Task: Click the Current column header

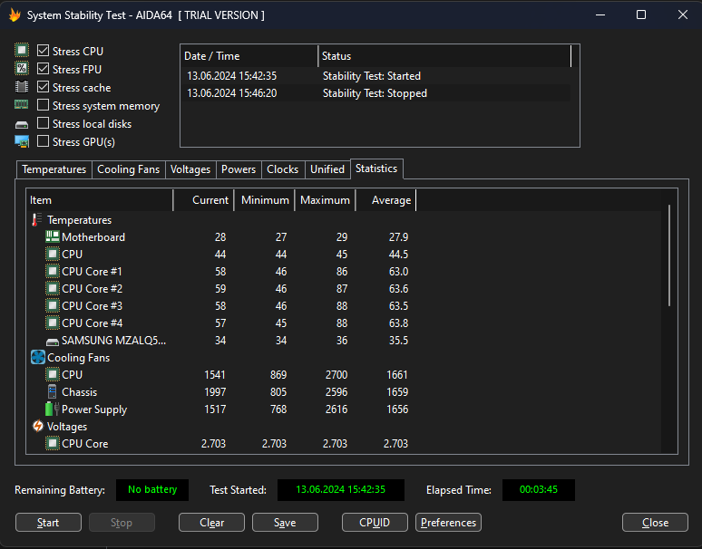Action: (x=204, y=200)
